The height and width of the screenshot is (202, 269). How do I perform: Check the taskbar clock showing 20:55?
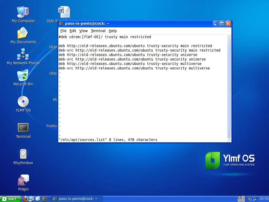[x=264, y=199]
